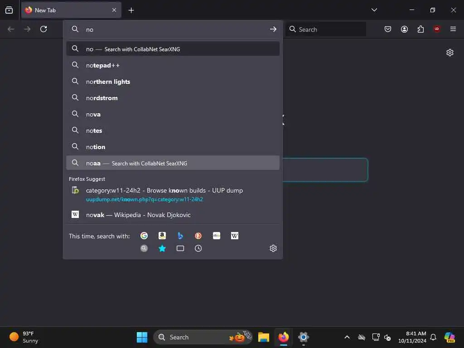This screenshot has width=464, height=348.
Task: Open the Firefox account menu
Action: pos(404,29)
